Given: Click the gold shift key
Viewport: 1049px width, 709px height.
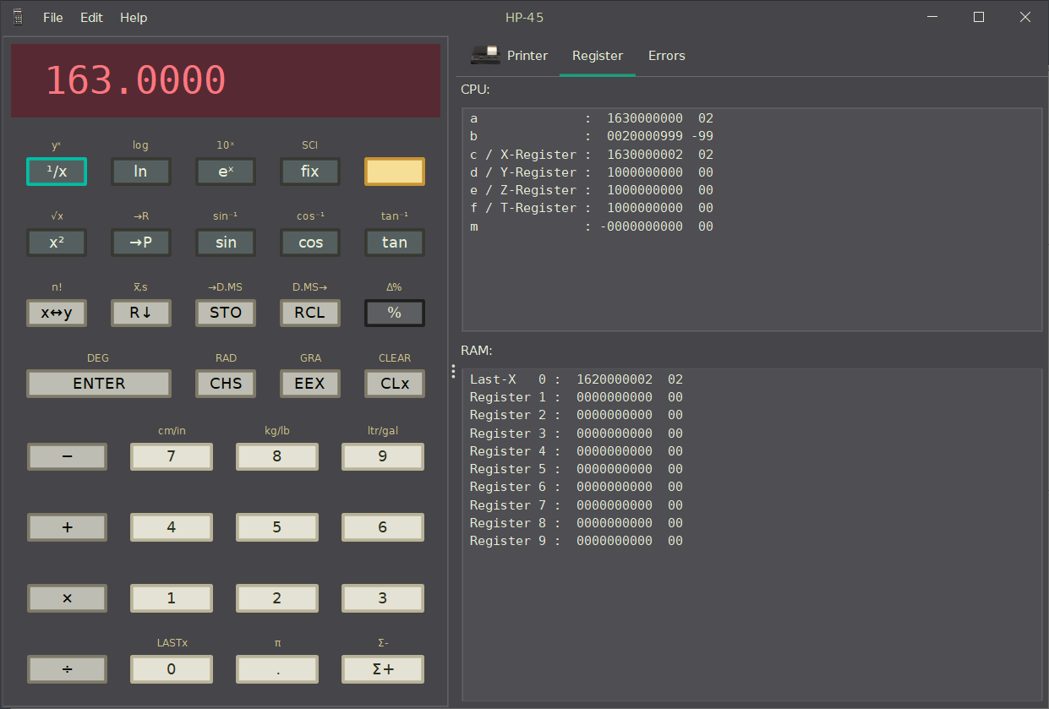Looking at the screenshot, I should pos(395,172).
